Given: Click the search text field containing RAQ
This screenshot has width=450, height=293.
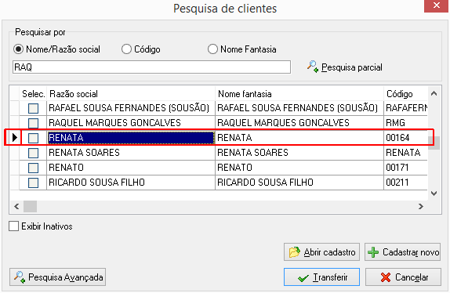Looking at the screenshot, I should pos(151,67).
